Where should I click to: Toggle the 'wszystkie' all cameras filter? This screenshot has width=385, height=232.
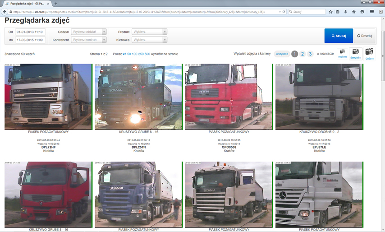pyautogui.click(x=282, y=54)
